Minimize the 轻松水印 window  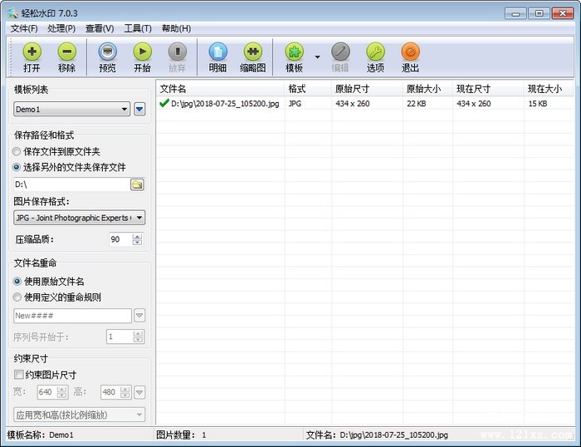click(515, 14)
